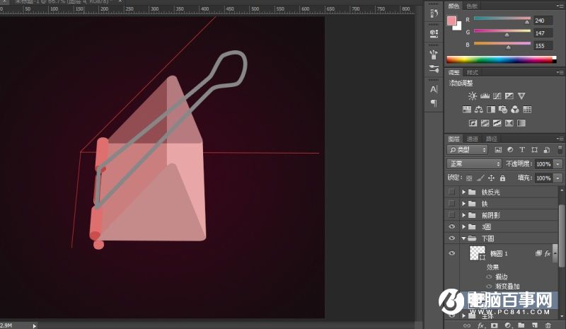
Task: Filter layers by pixel layers icon
Action: click(x=498, y=150)
